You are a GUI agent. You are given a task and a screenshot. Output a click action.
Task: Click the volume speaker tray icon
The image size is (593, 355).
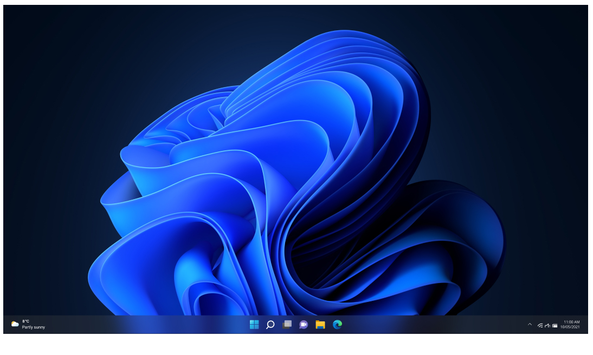coord(547,325)
